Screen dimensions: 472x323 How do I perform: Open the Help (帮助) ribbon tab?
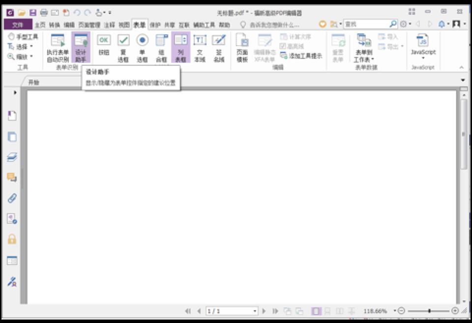tap(224, 25)
